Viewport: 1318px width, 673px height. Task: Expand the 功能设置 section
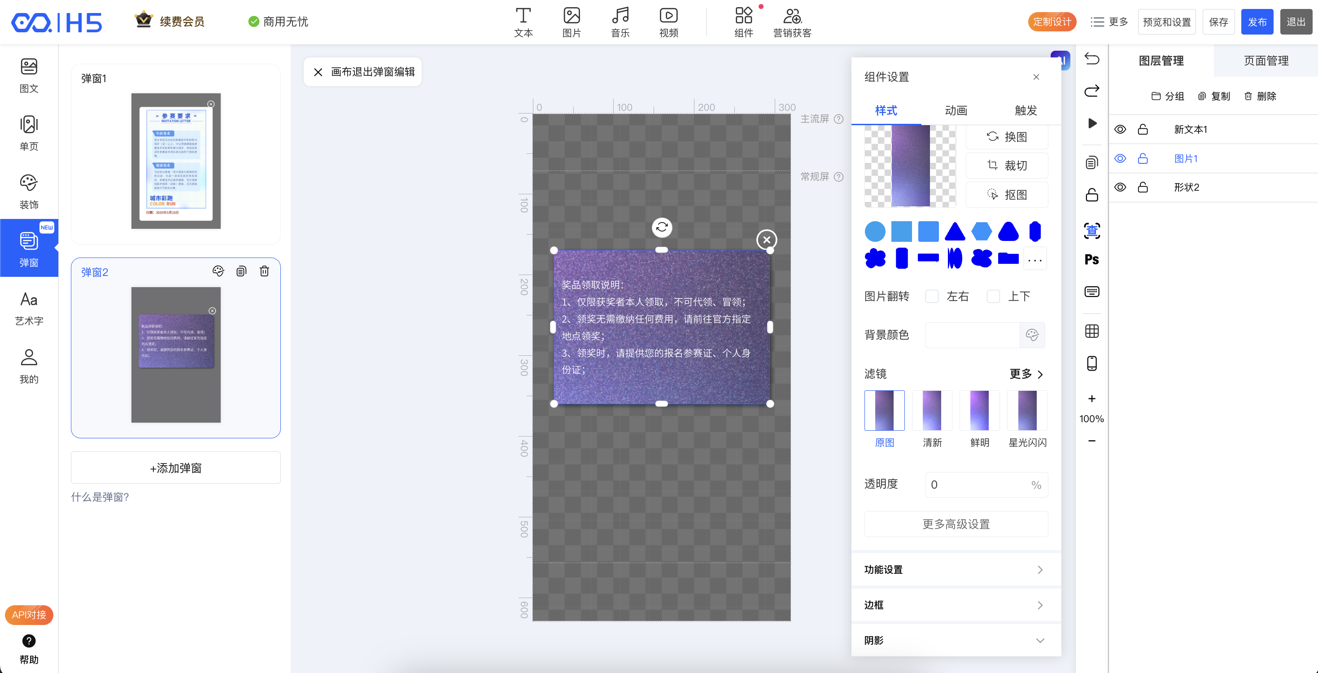tap(956, 570)
